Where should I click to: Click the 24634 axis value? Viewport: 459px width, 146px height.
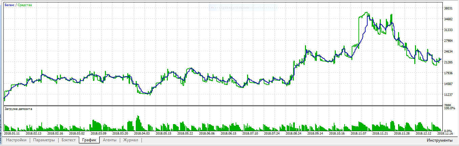(448, 52)
